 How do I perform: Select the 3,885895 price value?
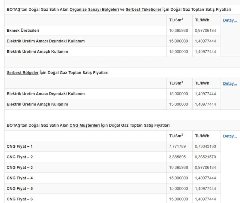pyautogui.click(x=178, y=157)
